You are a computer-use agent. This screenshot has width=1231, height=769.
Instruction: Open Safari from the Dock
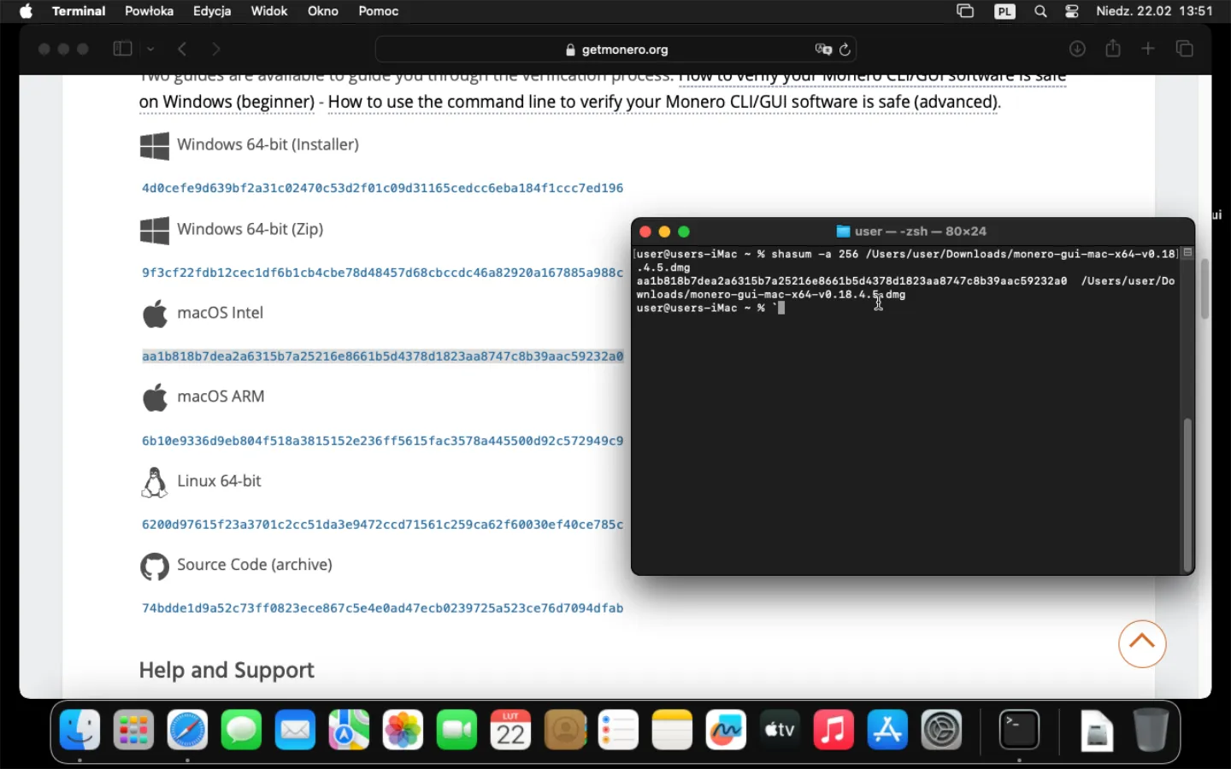tap(187, 731)
